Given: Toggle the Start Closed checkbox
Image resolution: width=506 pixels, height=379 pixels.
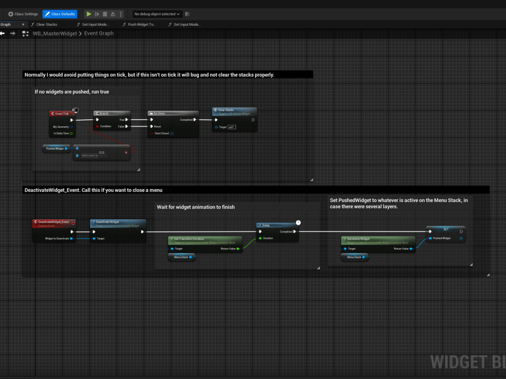Looking at the screenshot, I should pos(172,133).
